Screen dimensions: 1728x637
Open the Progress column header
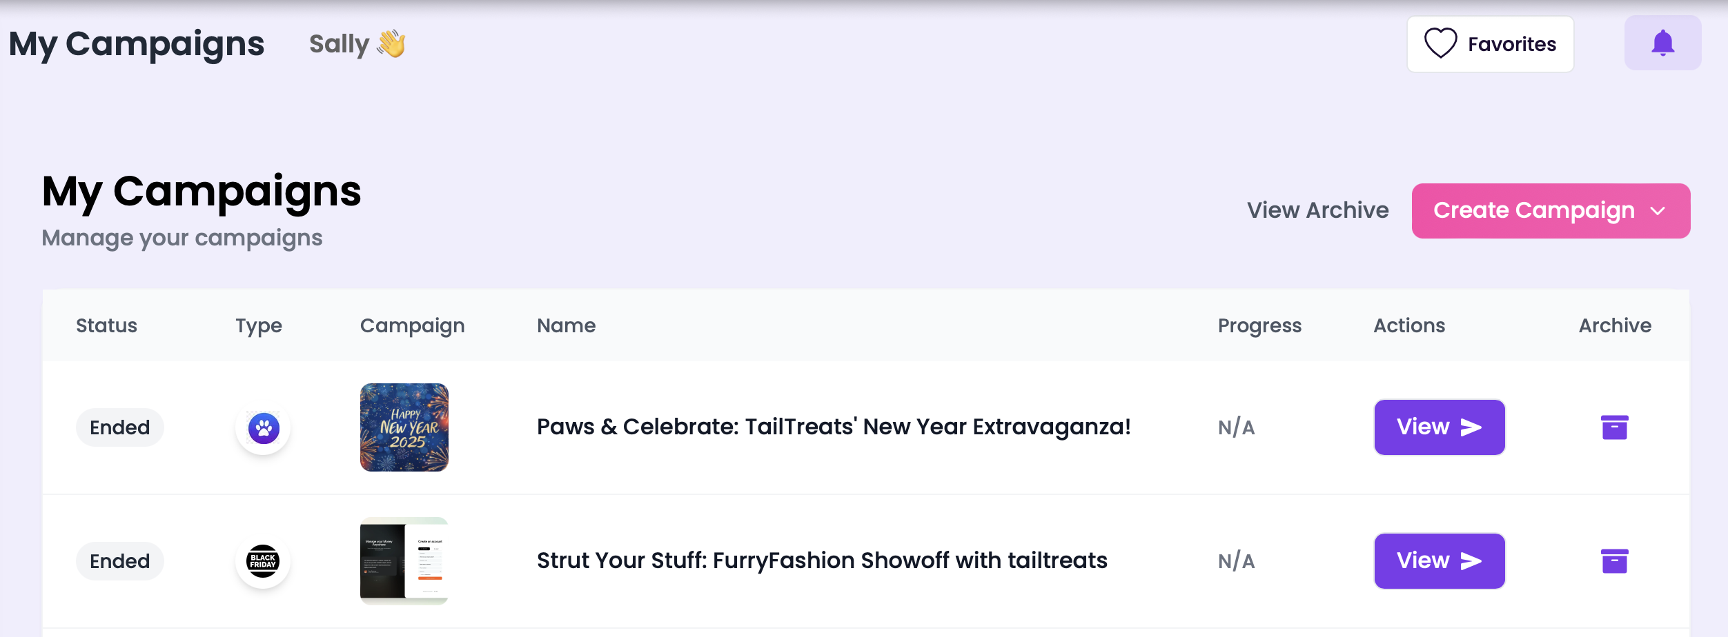[x=1259, y=325]
